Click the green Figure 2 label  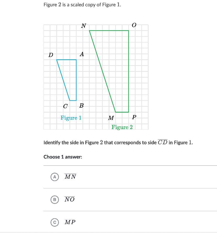(122, 127)
